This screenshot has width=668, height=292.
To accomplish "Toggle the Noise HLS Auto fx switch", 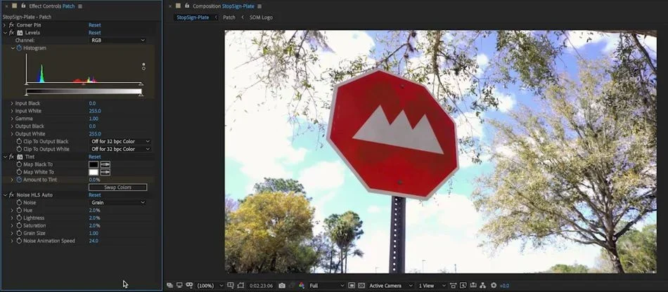I will coord(11,195).
